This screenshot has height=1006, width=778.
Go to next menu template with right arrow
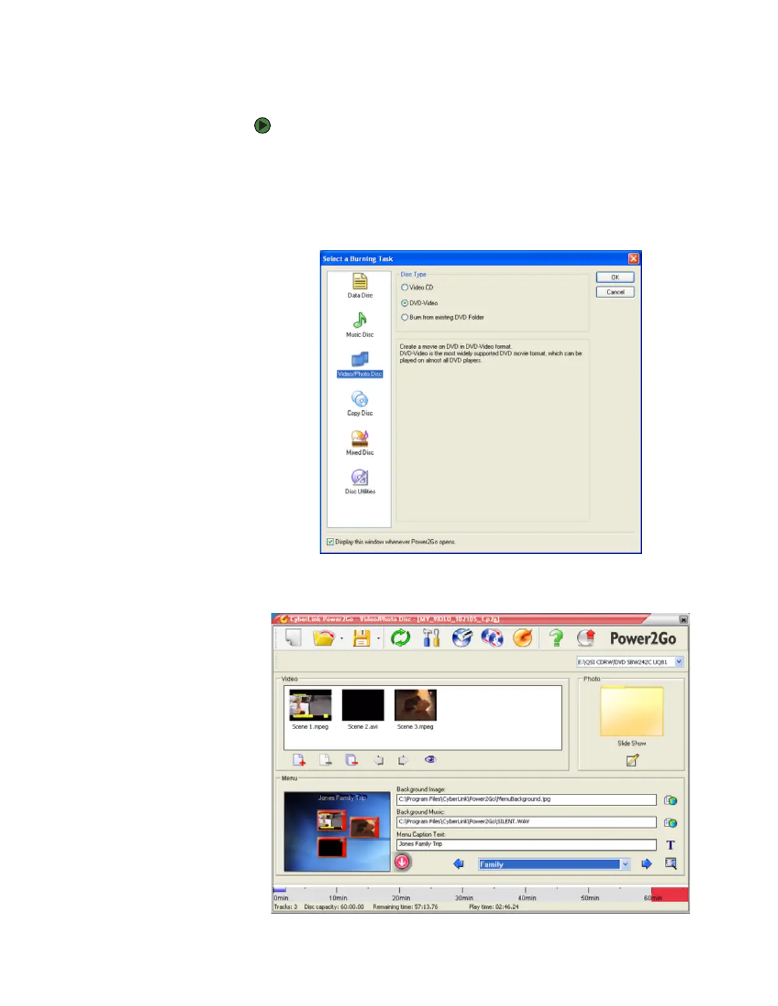(646, 864)
